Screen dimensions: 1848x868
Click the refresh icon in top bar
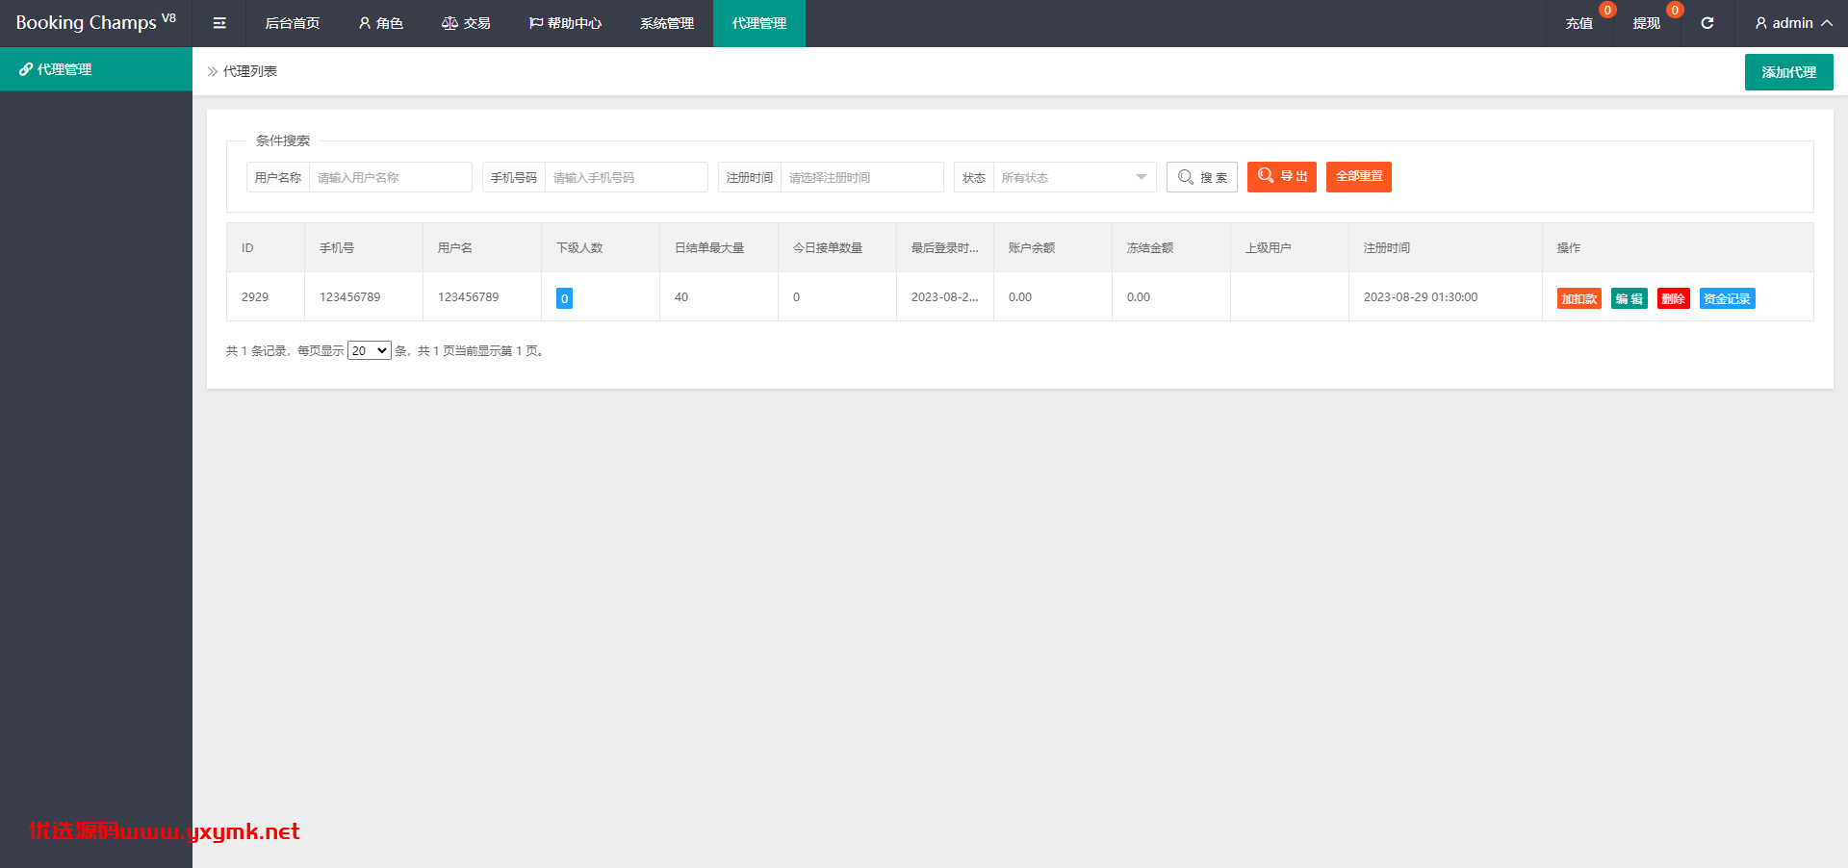(1707, 23)
